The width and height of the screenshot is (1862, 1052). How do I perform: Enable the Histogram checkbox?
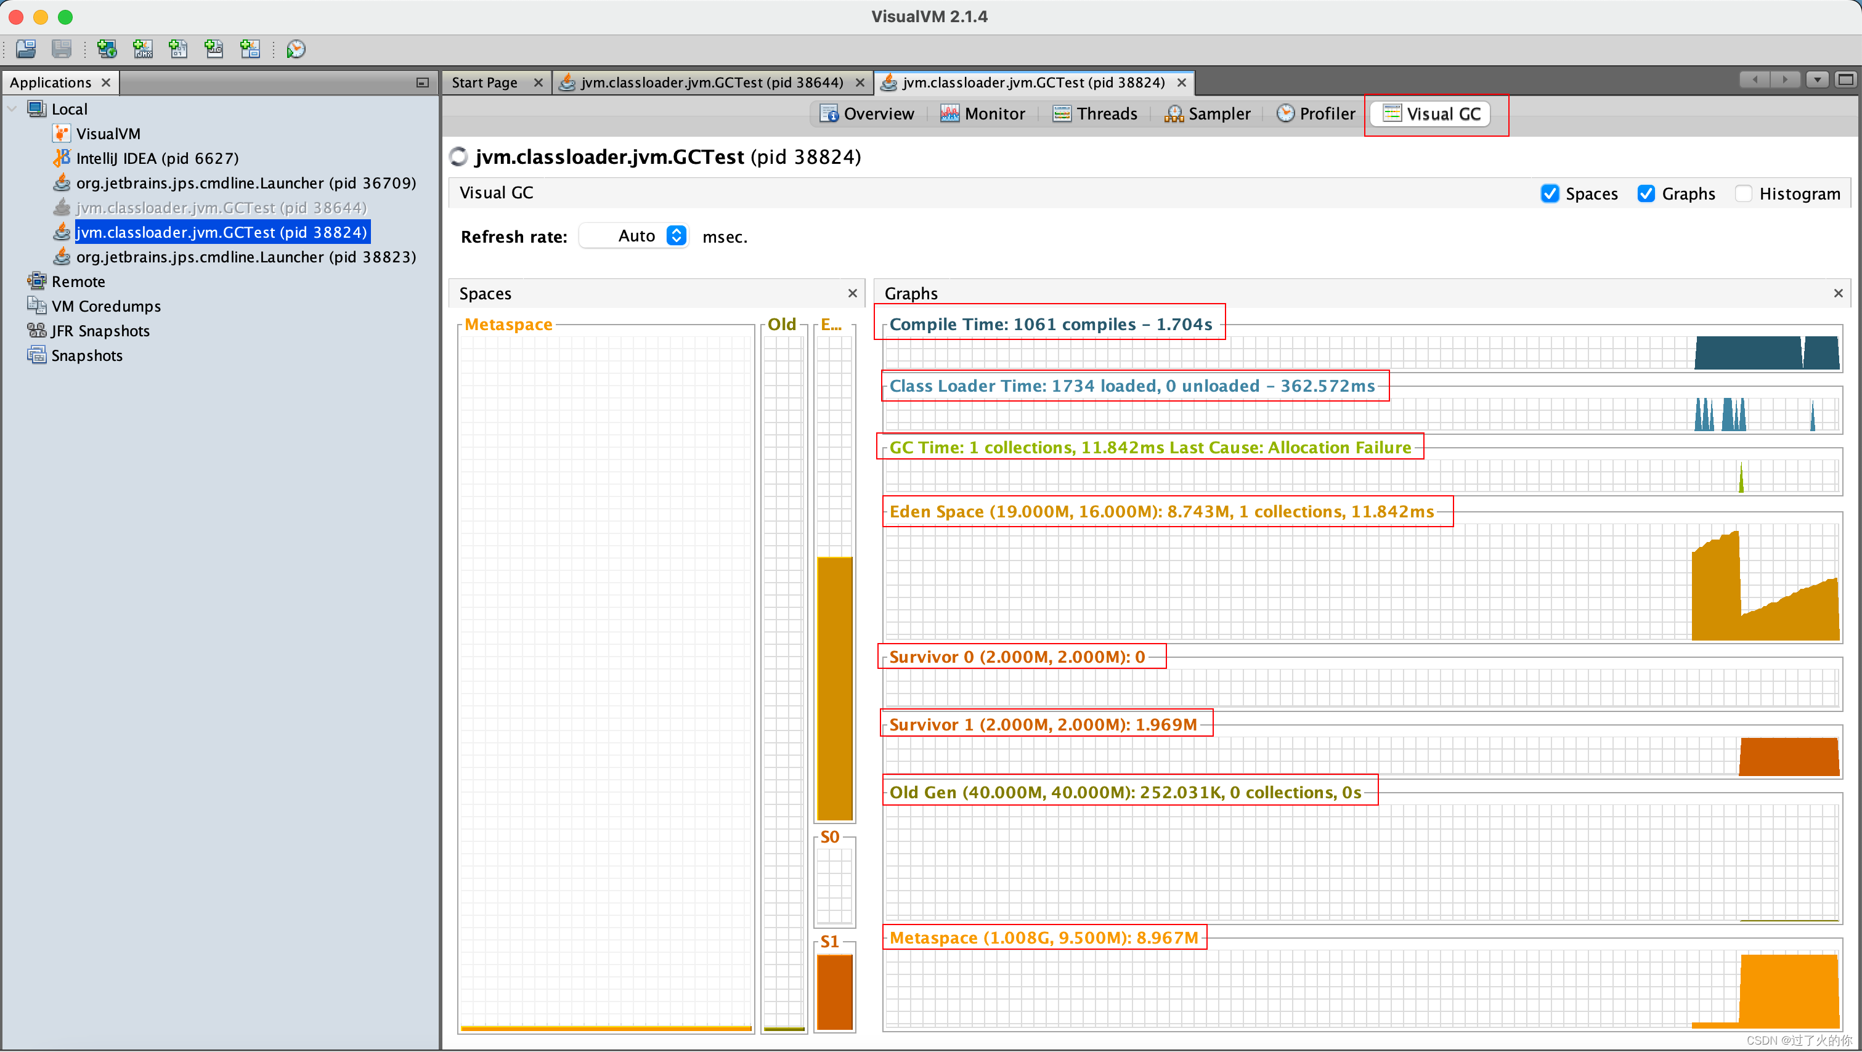click(1744, 193)
